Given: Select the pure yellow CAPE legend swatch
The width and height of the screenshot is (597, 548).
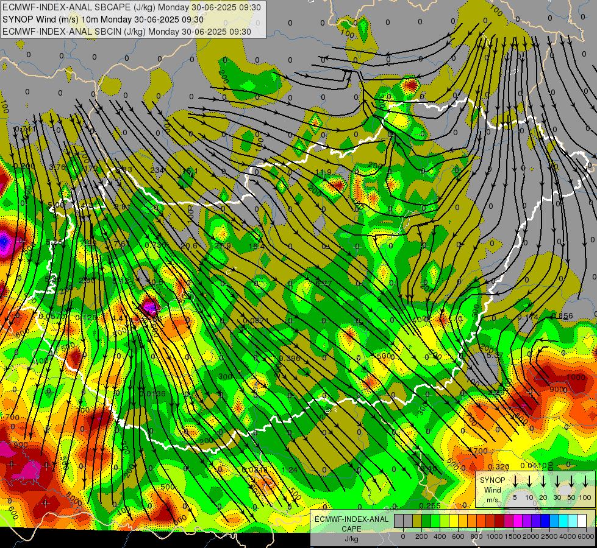Looking at the screenshot, I should click(454, 521).
